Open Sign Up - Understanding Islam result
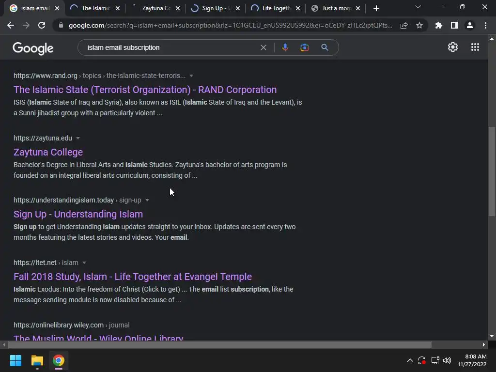The width and height of the screenshot is (496, 372). 78,214
